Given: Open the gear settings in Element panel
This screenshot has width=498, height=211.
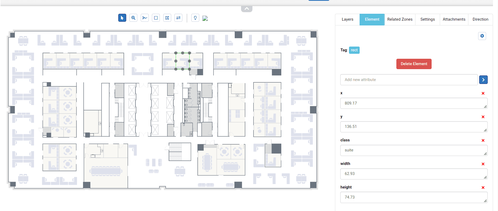Looking at the screenshot, I should pyautogui.click(x=482, y=36).
